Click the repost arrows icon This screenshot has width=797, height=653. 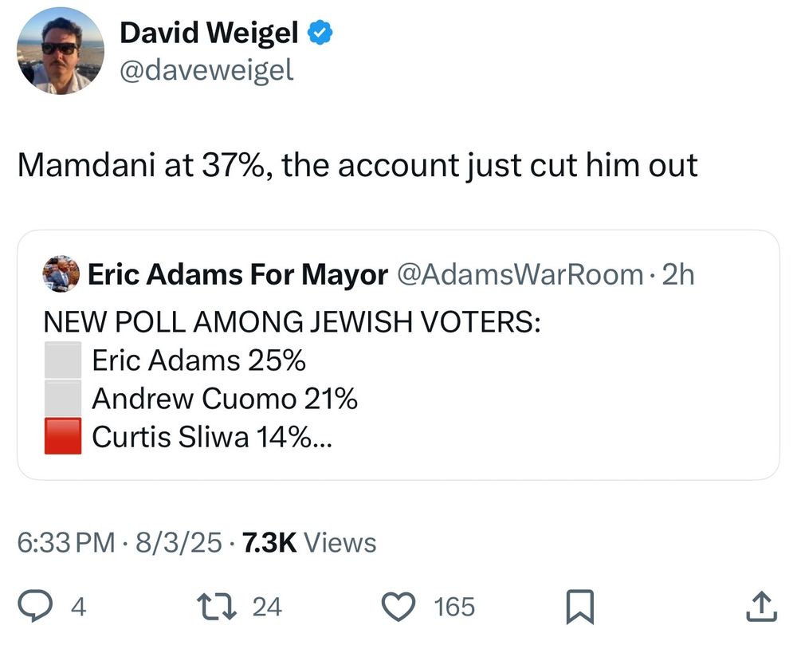[217, 607]
